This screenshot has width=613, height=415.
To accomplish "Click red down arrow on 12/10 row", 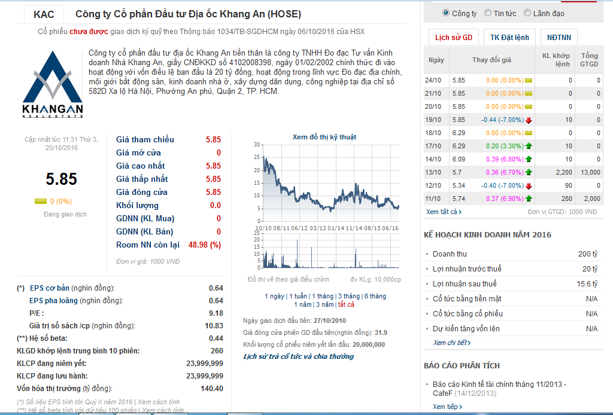I will [529, 186].
